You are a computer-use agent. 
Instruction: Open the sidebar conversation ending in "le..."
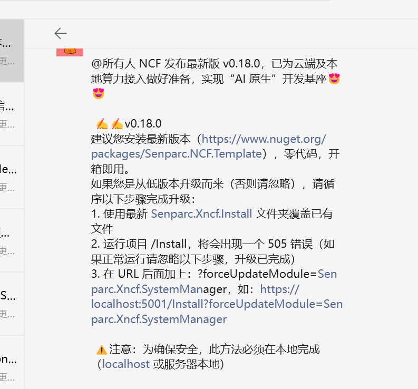click(12, 177)
